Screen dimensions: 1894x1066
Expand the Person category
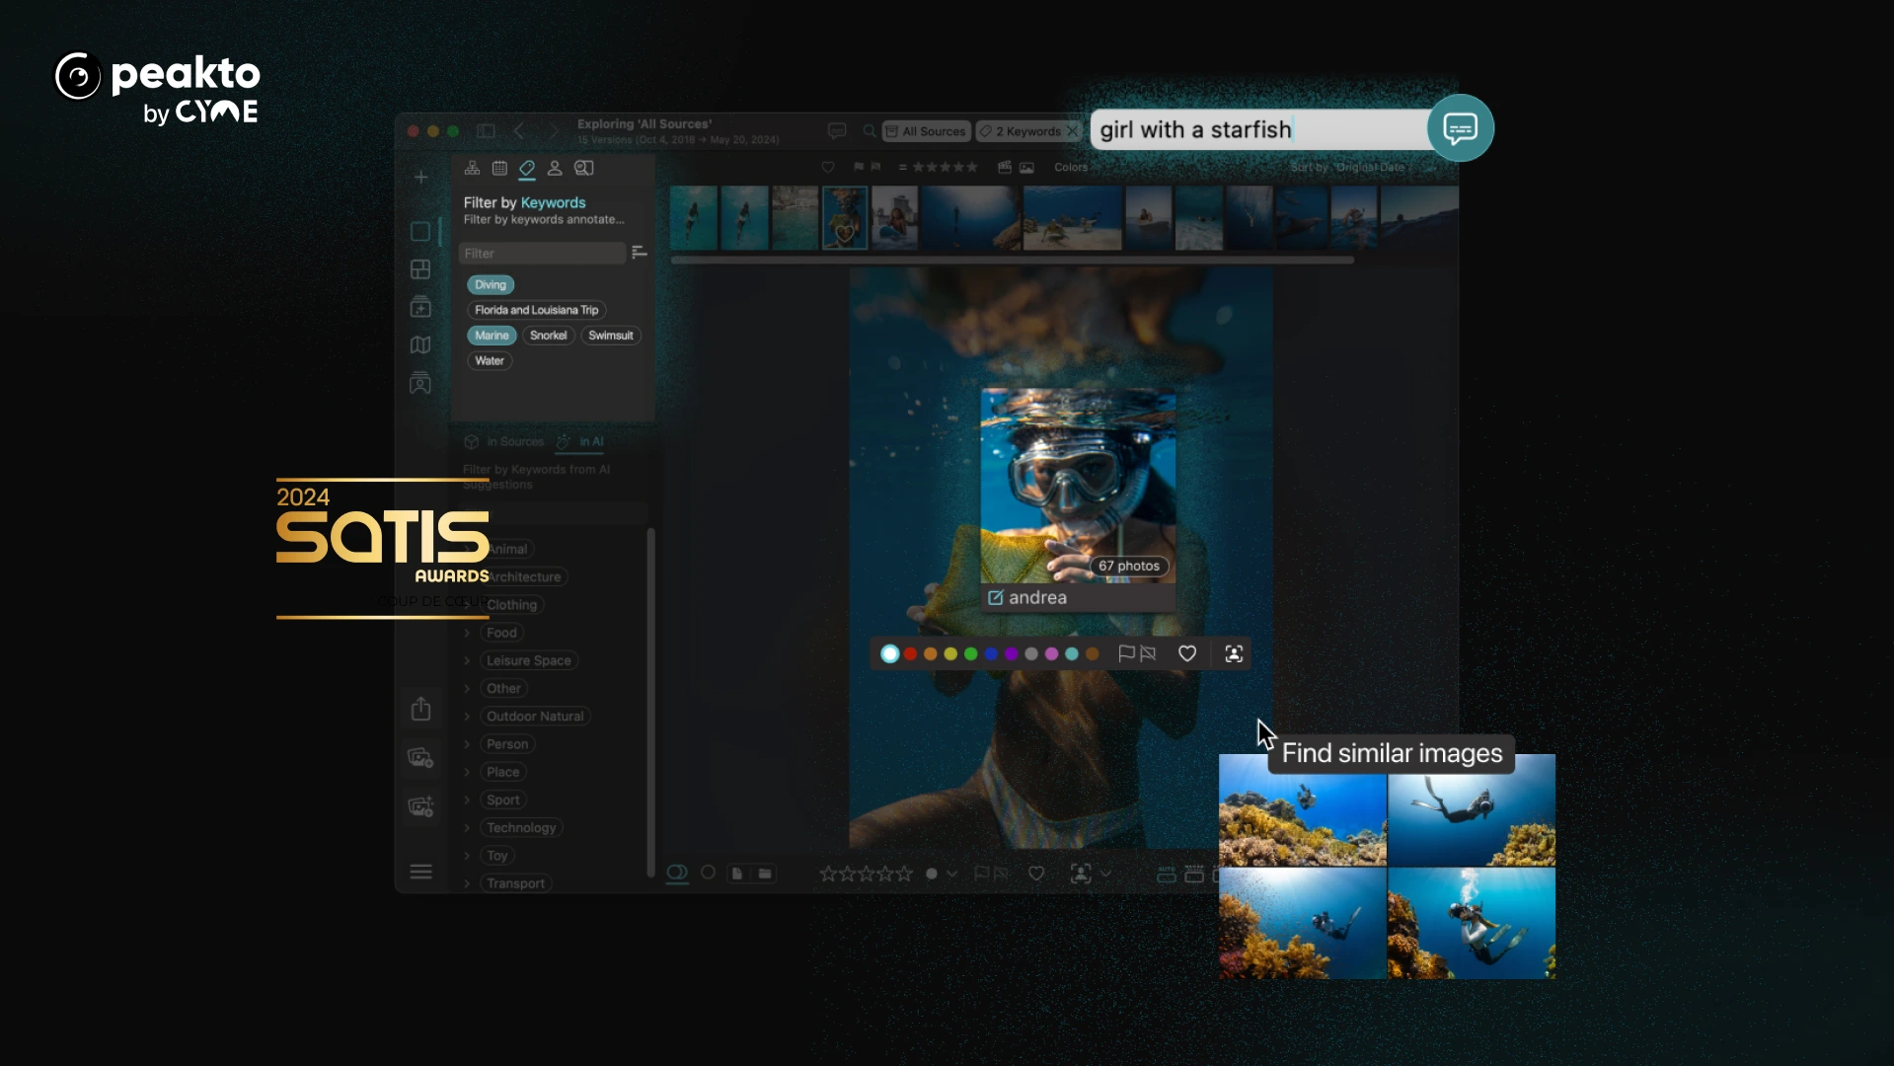coord(467,744)
